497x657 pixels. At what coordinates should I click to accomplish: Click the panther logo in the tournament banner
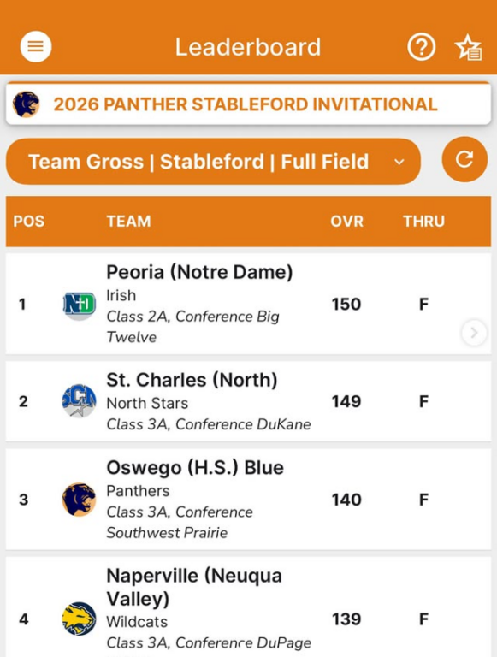coord(26,104)
